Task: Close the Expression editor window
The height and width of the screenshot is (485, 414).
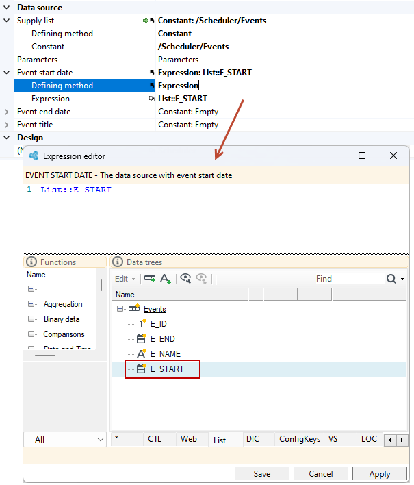Action: 393,156
